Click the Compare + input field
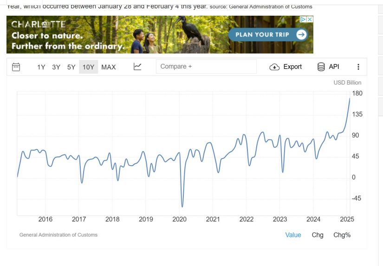This screenshot has width=383, height=266. click(206, 67)
